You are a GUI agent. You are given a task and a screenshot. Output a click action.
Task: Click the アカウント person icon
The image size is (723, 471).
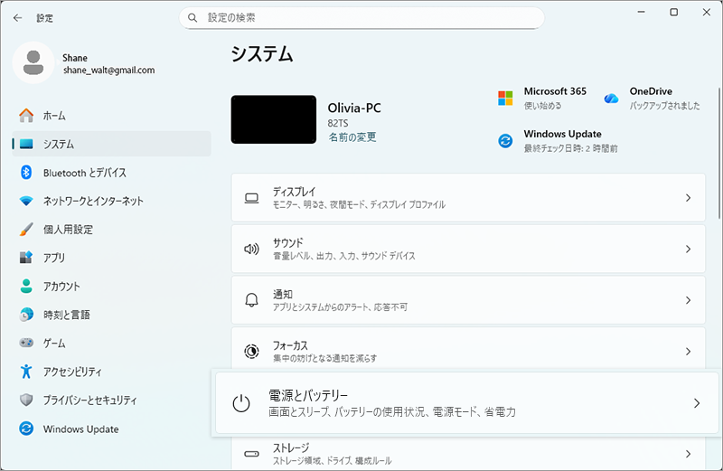click(26, 286)
